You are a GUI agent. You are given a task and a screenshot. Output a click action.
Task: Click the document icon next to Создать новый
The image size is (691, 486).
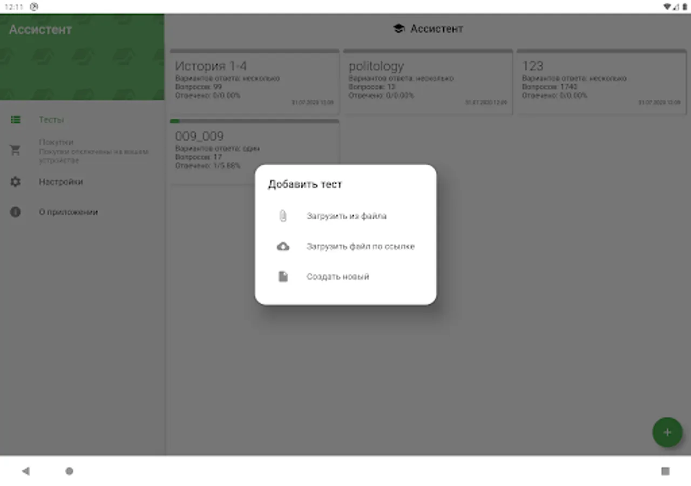(283, 276)
